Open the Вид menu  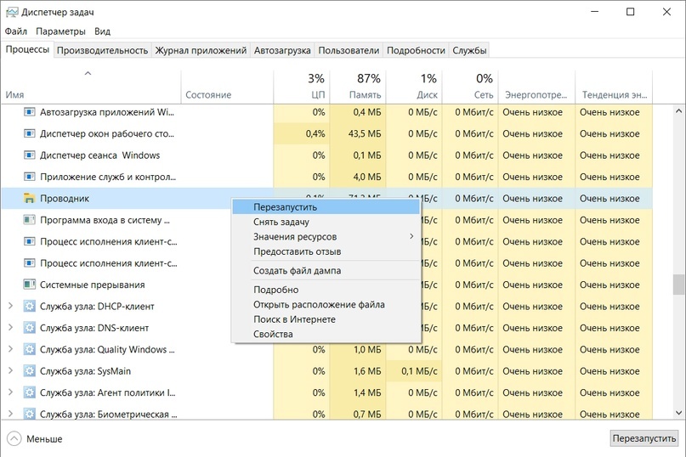click(102, 31)
